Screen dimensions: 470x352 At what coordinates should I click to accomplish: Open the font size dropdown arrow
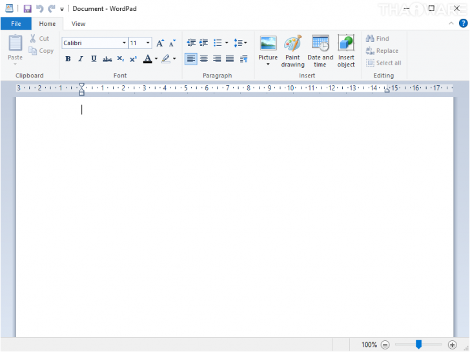pyautogui.click(x=148, y=43)
